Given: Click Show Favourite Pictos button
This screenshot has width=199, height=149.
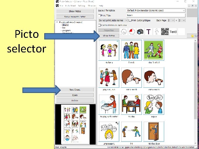Looking at the screenshot, I should tap(75, 17).
